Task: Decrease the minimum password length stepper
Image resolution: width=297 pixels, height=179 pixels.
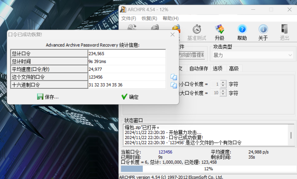Action: tap(223, 86)
